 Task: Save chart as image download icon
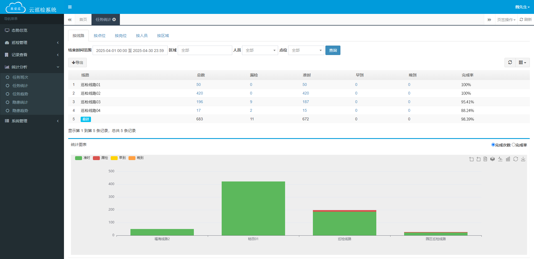pos(523,159)
